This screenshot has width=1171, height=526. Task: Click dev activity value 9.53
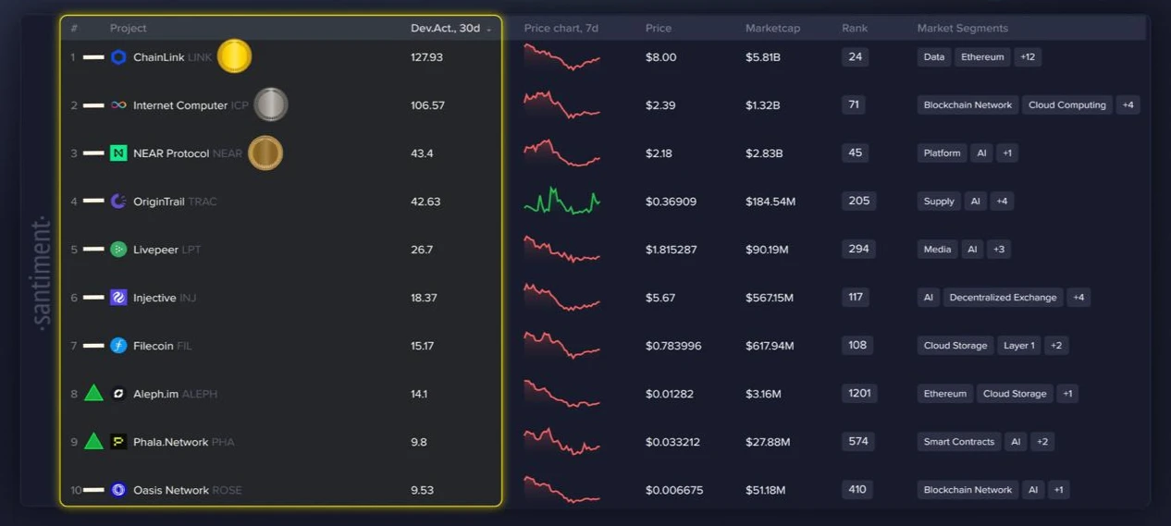422,490
